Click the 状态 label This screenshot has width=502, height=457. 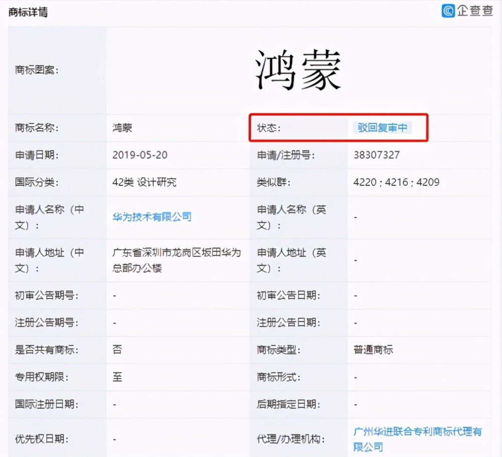coord(269,128)
